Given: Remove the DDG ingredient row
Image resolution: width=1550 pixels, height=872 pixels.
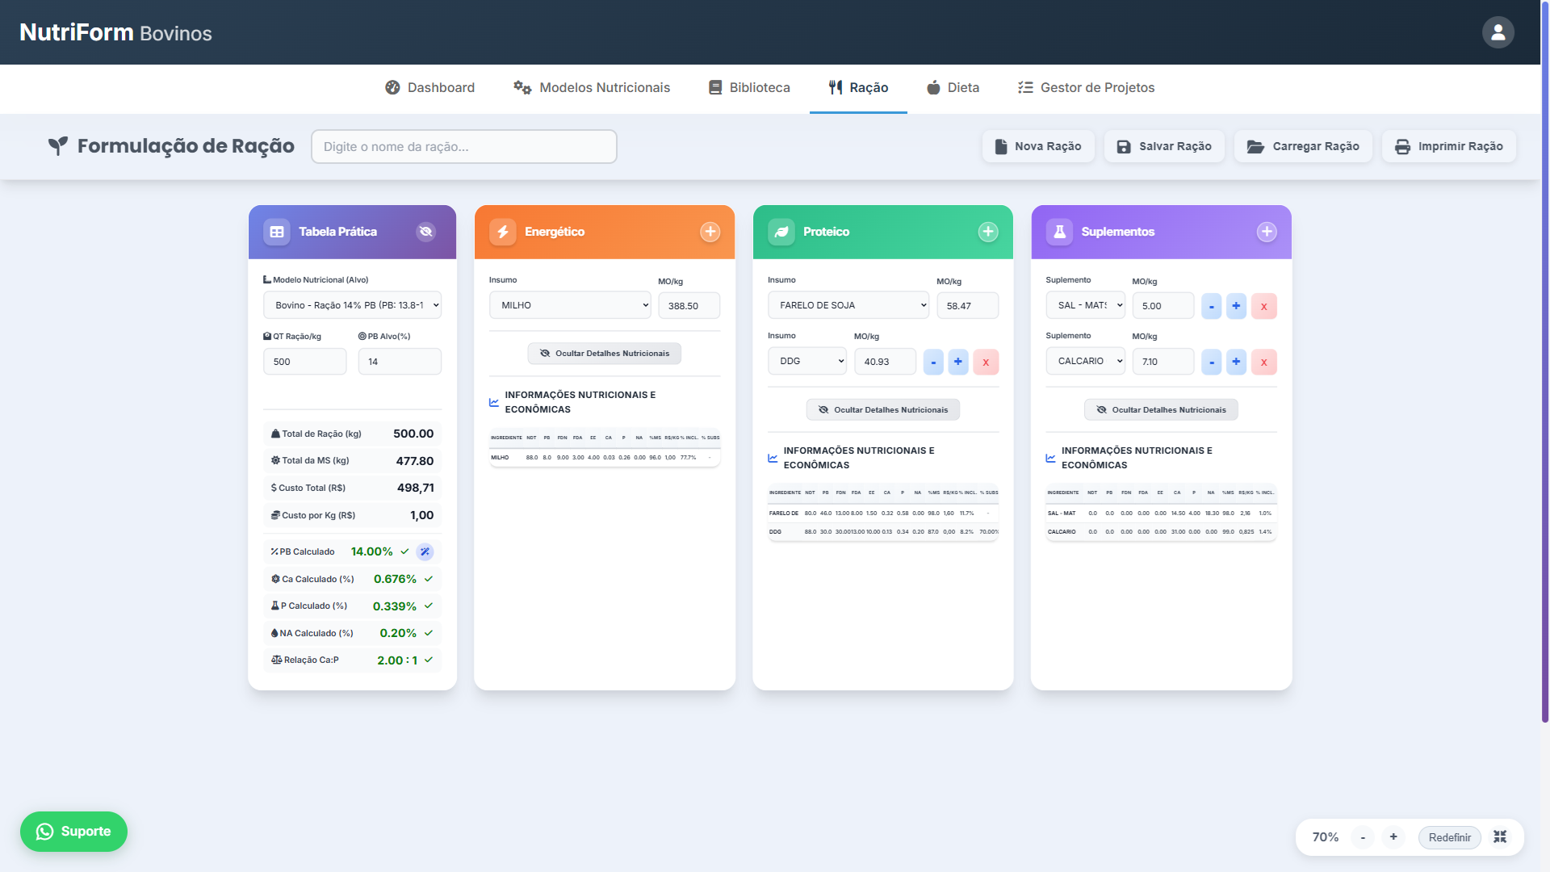Looking at the screenshot, I should [x=986, y=362].
